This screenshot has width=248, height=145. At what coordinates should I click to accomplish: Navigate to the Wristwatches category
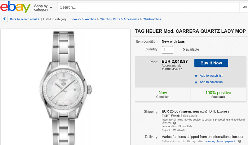point(152,19)
